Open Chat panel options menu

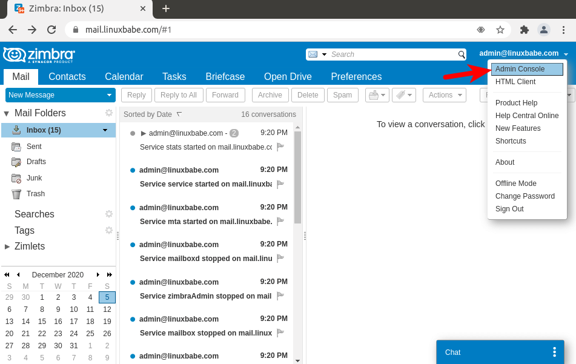(554, 352)
